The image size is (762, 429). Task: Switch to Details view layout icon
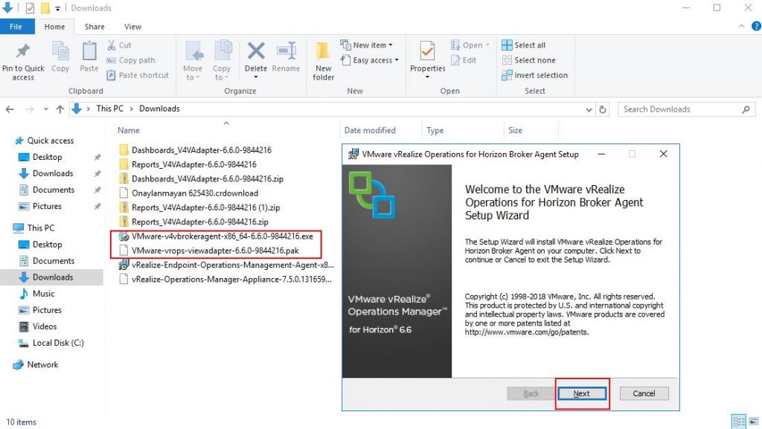click(739, 422)
